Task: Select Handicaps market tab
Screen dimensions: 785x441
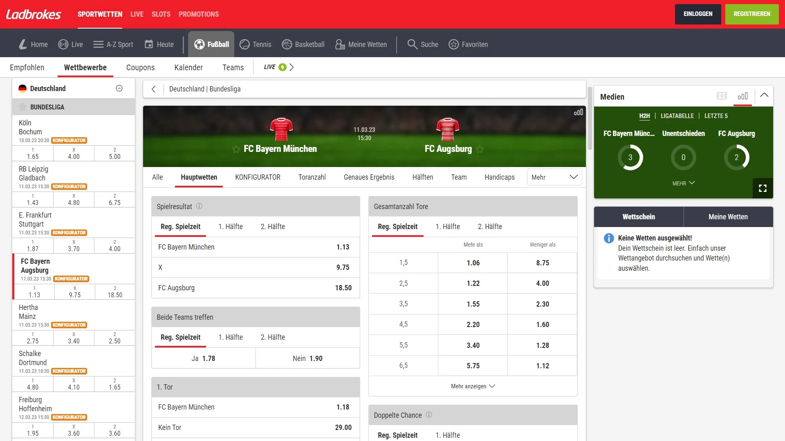Action: [x=500, y=177]
